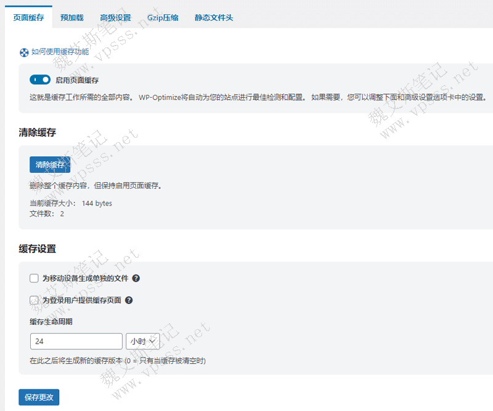Viewport: 493px width, 411px height.
Task: Check the 为移动设备生成单独的文件 checkbox
Action: 35,278
